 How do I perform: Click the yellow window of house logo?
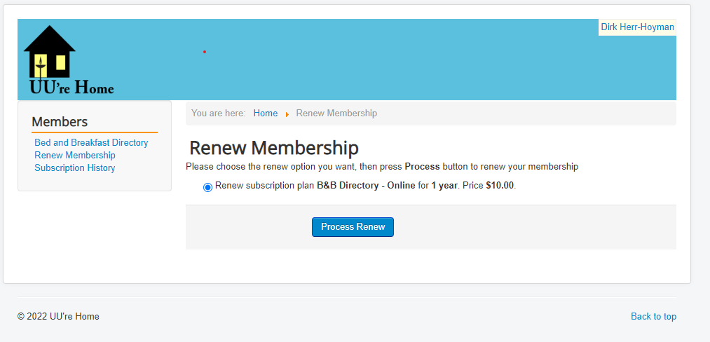[61, 62]
